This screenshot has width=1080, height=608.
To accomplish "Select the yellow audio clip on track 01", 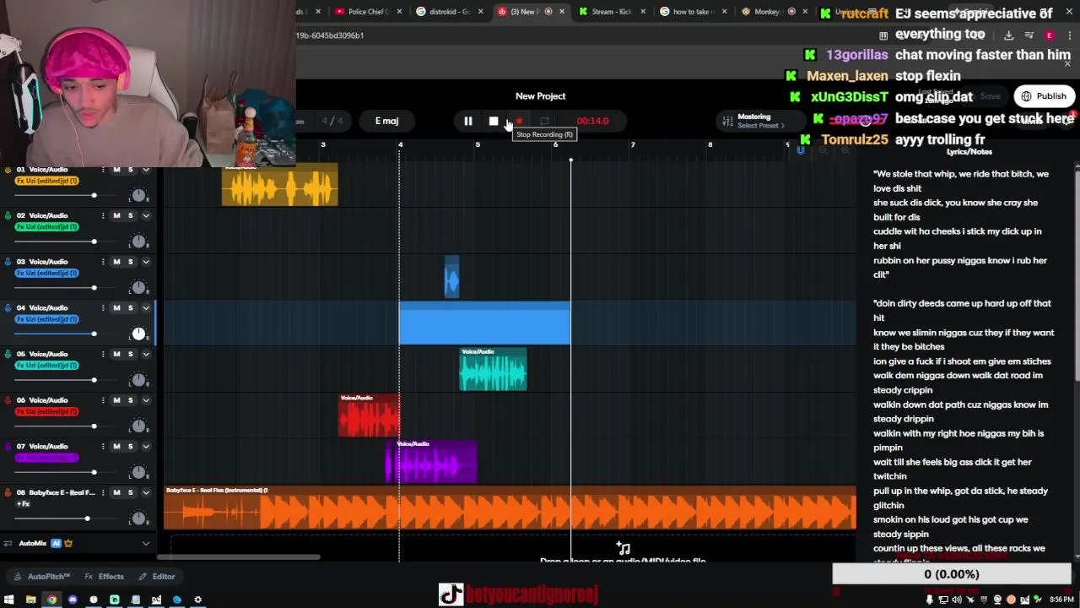I will point(279,186).
